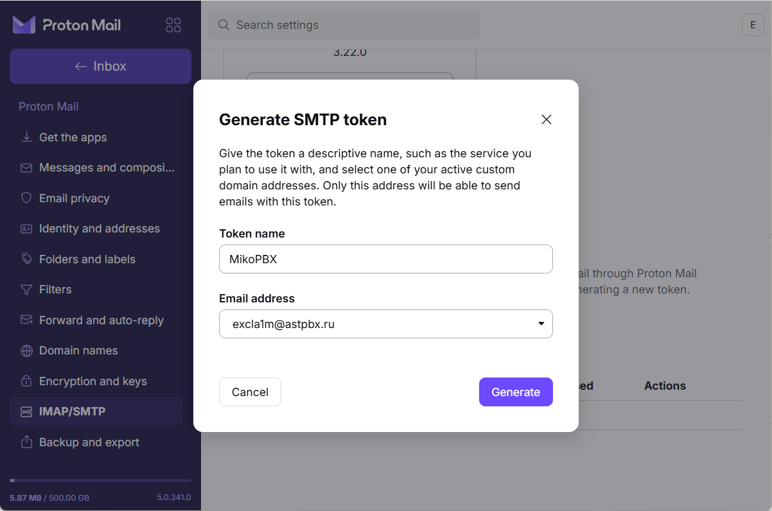Select Backup and export in sidebar

coord(89,442)
